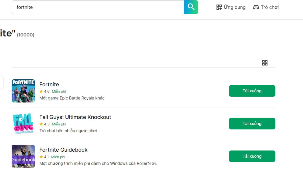The image size is (303, 170).
Task: Click the Fall Guys game icon
Action: click(x=23, y=124)
